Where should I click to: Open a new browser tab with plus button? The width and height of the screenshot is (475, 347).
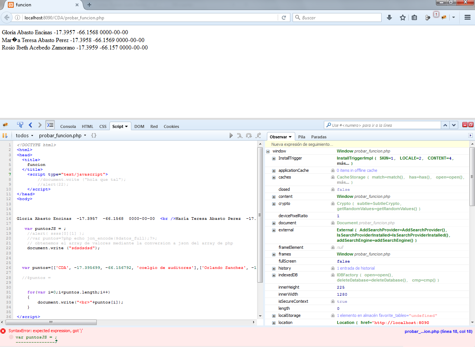coord(89,5)
